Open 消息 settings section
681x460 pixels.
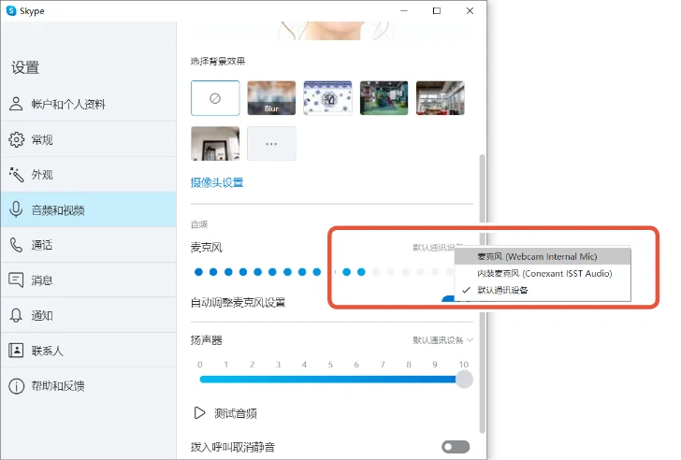[x=89, y=280]
